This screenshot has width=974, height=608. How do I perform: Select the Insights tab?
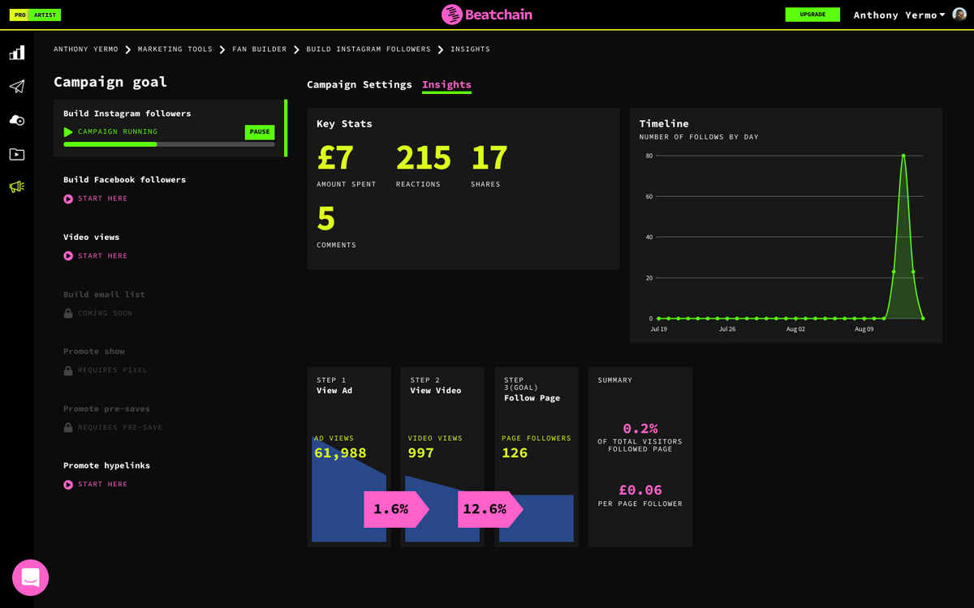446,85
